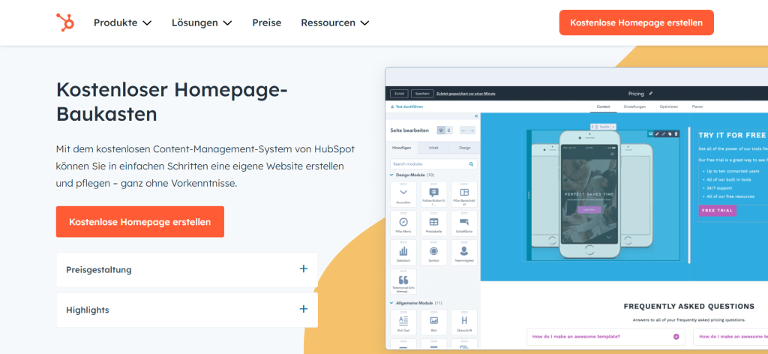Image resolution: width=768 pixels, height=354 pixels.
Task: Select the Schaltfläche module icon
Action: 463,223
